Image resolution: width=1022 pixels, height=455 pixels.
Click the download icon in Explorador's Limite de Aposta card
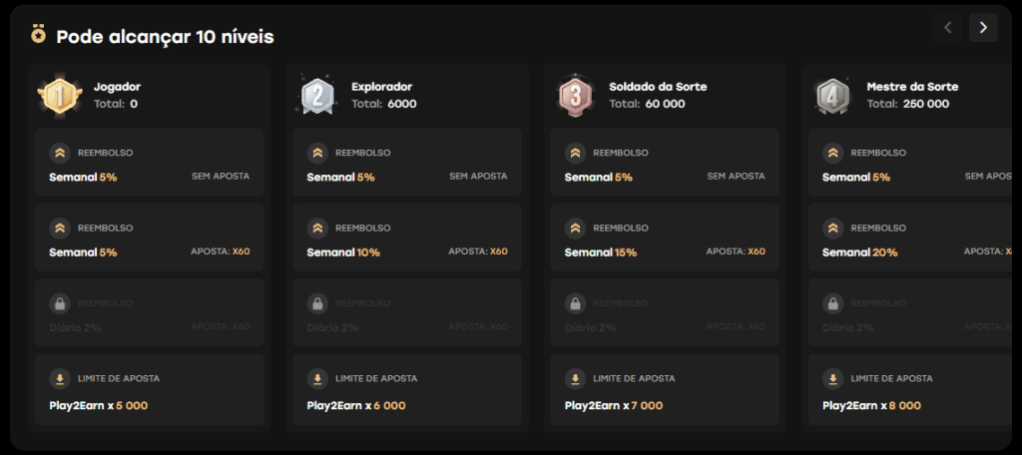point(317,379)
